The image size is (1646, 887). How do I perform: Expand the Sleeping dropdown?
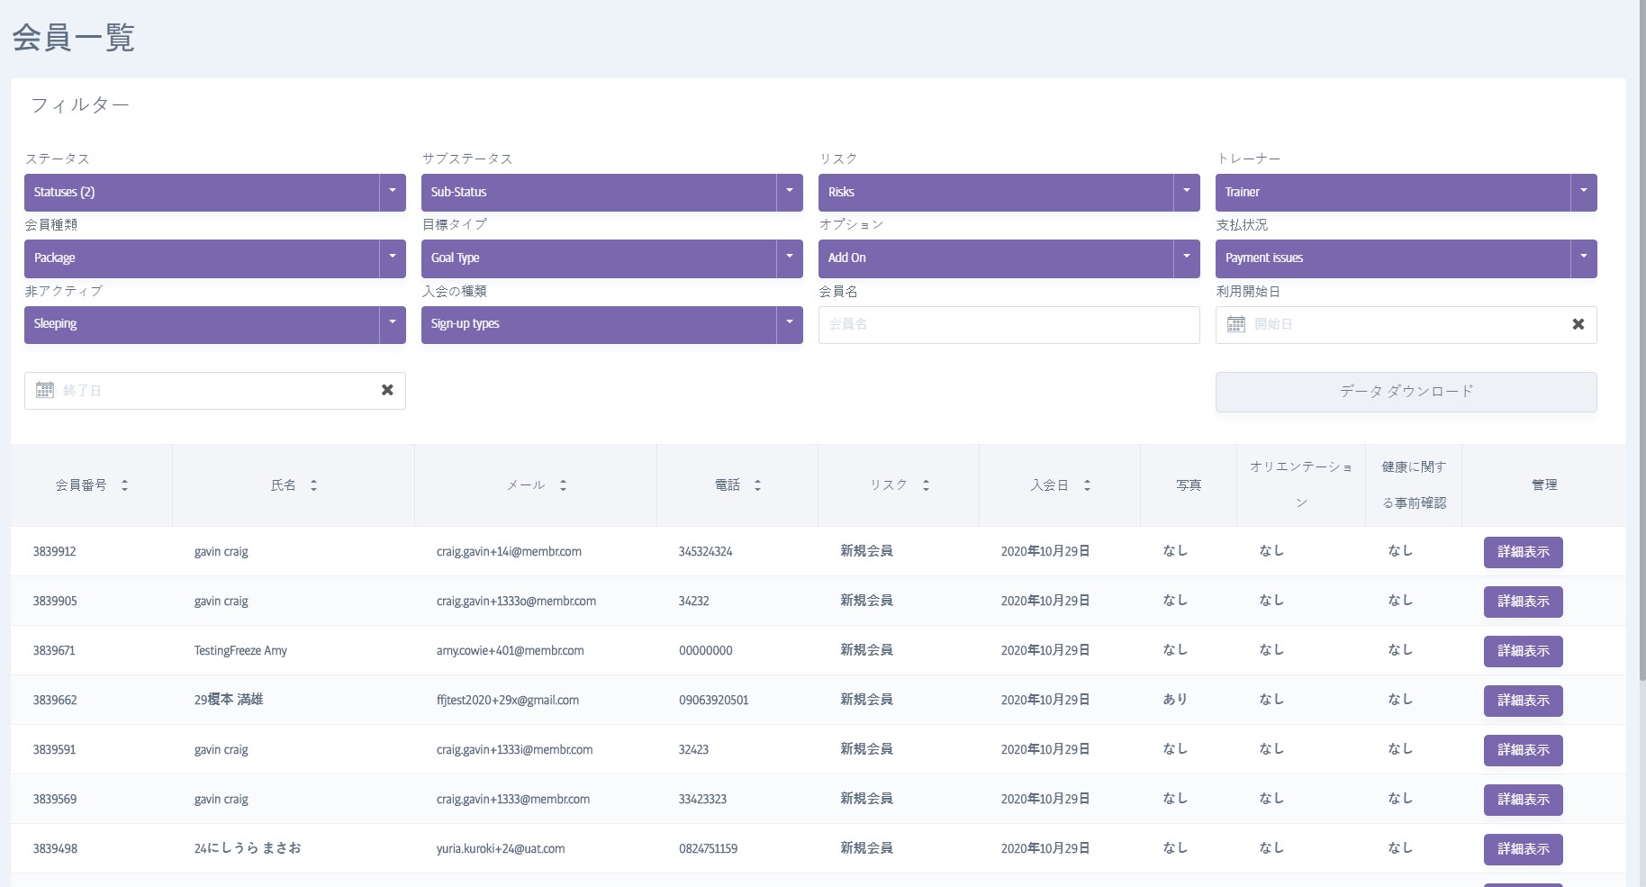214,324
